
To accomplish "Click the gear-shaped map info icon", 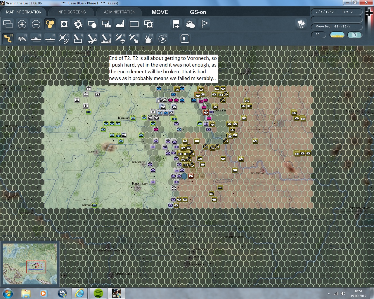I will [78, 24].
